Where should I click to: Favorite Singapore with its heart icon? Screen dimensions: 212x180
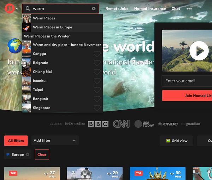click(97, 108)
